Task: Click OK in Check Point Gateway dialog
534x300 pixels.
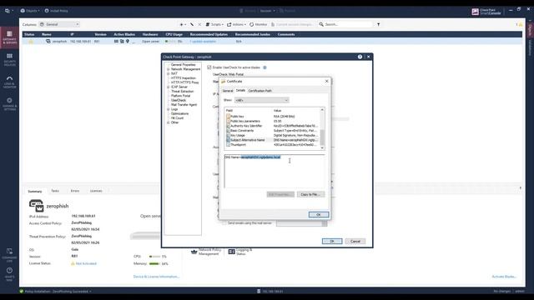Action: point(332,241)
